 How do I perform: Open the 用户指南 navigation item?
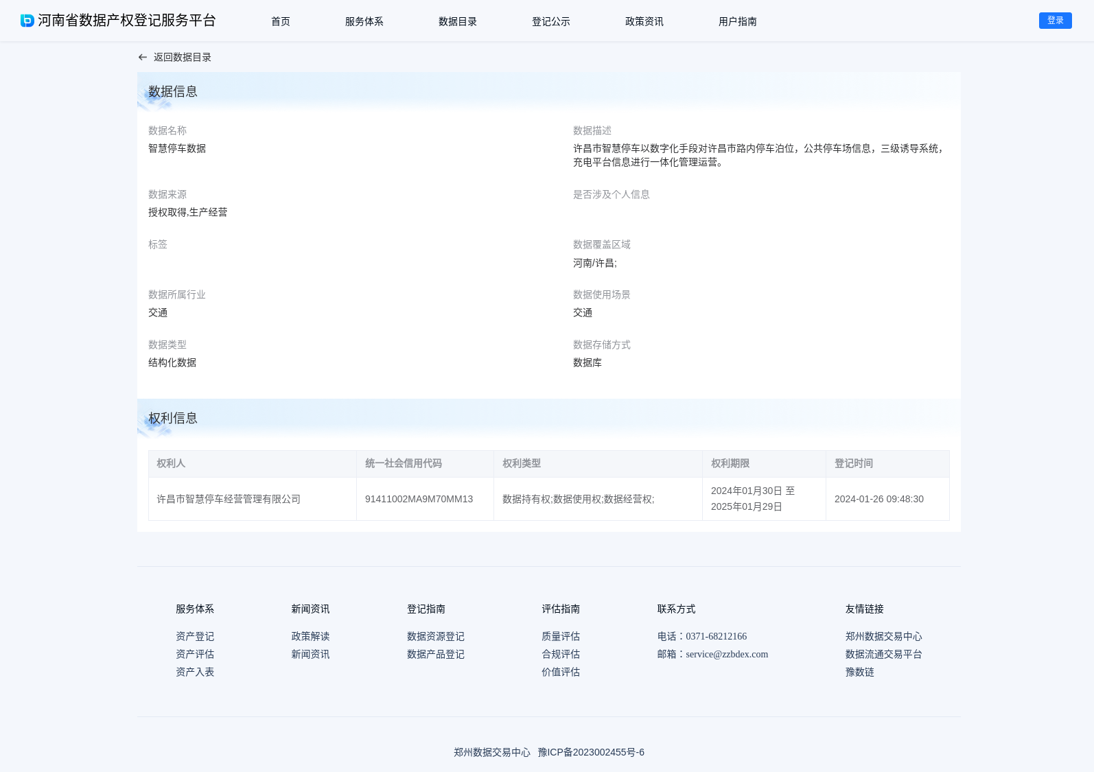[x=738, y=22]
